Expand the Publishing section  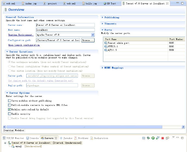(x=102, y=17)
